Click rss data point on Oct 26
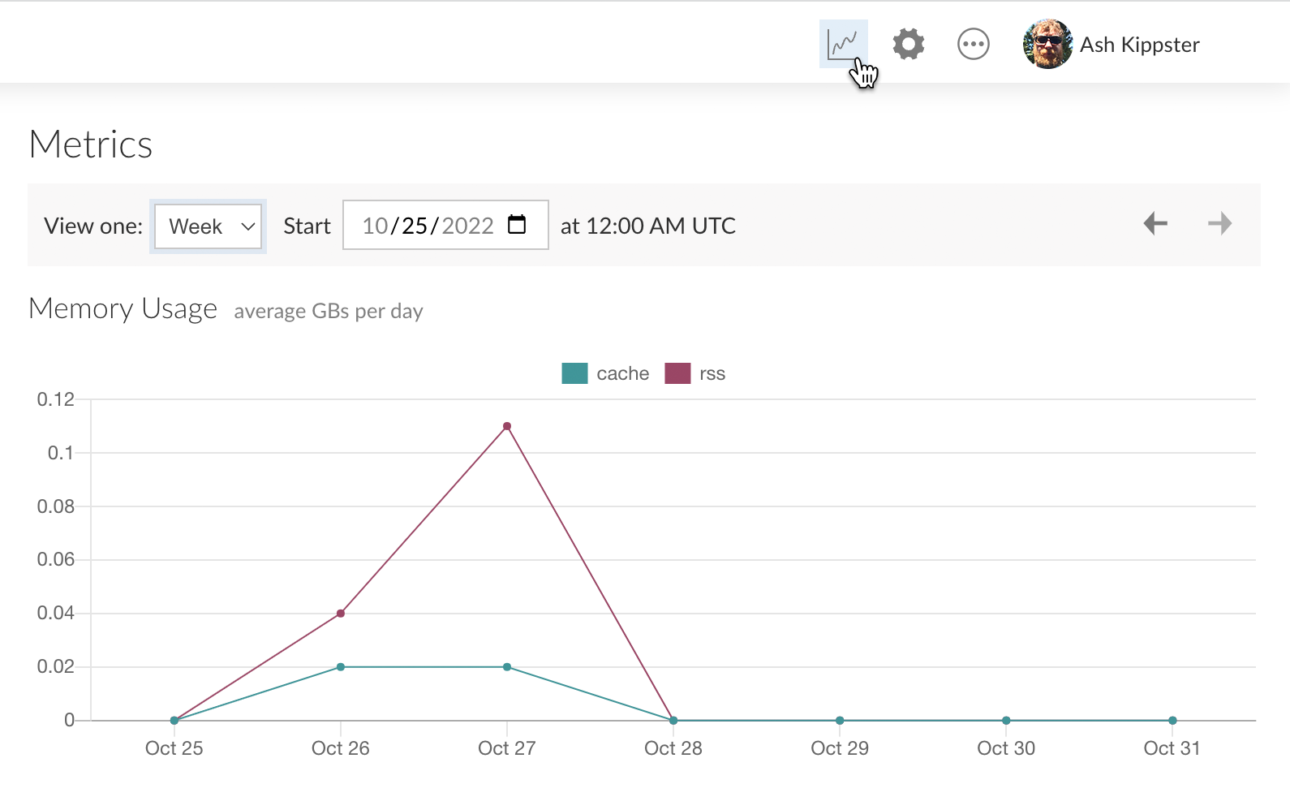Screen dimensions: 1290x797 coord(341,614)
